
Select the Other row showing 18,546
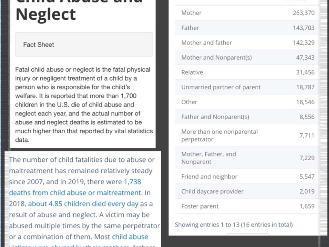(246, 102)
